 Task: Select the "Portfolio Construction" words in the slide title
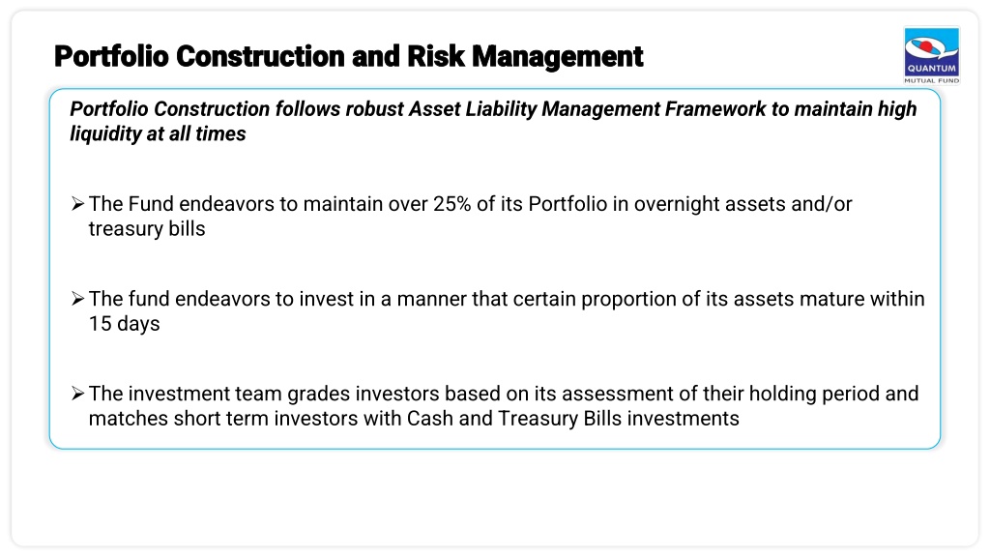click(200, 56)
